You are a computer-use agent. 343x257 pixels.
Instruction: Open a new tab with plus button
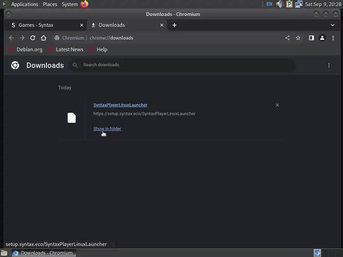click(174, 25)
